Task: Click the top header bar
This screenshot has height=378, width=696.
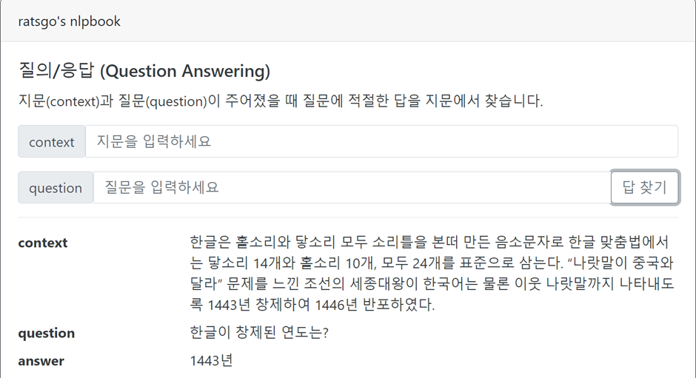Action: coord(348,21)
